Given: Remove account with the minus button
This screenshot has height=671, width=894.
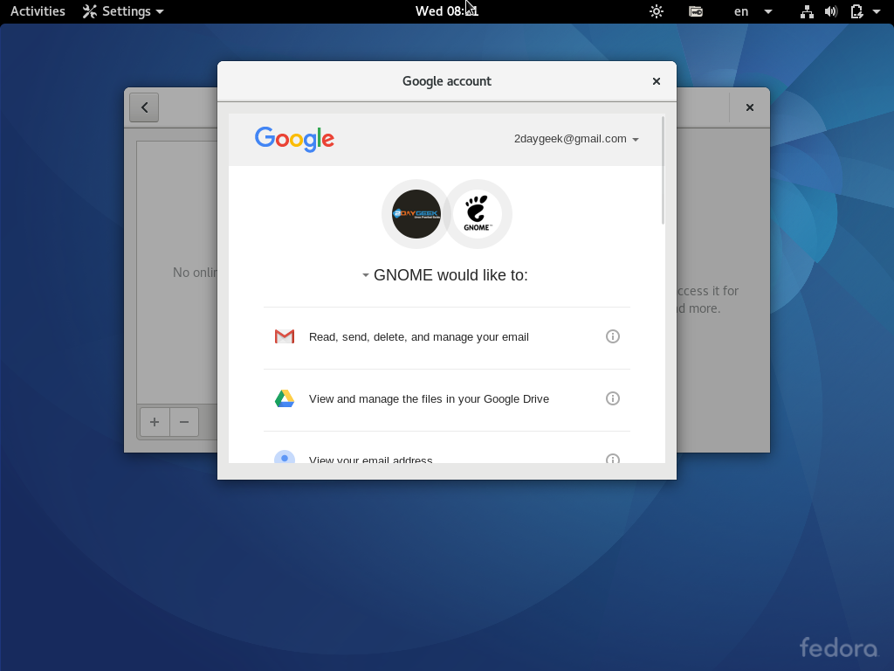Looking at the screenshot, I should coord(184,422).
